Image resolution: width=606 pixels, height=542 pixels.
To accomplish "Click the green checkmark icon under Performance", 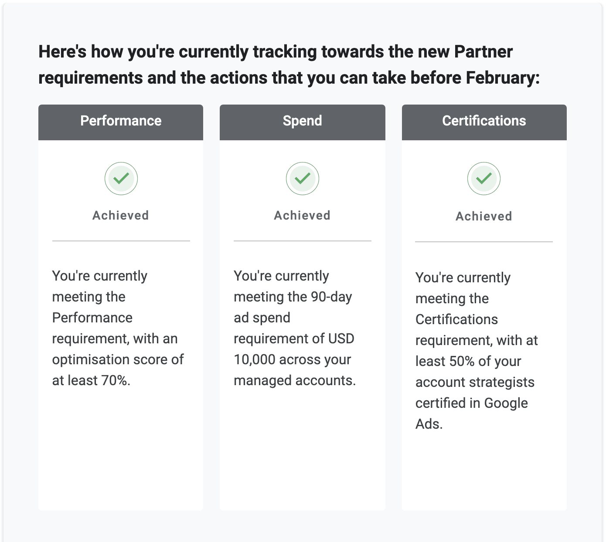I will (x=121, y=179).
